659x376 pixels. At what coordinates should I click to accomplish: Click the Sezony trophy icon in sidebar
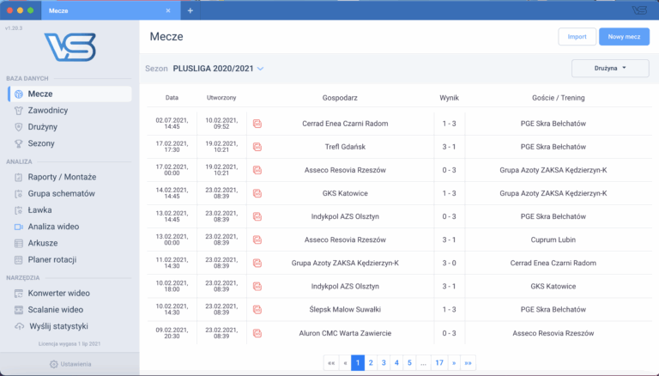coord(19,143)
